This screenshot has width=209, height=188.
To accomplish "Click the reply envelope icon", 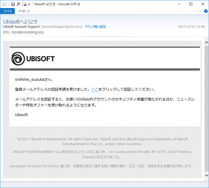I will [x=24, y=4].
